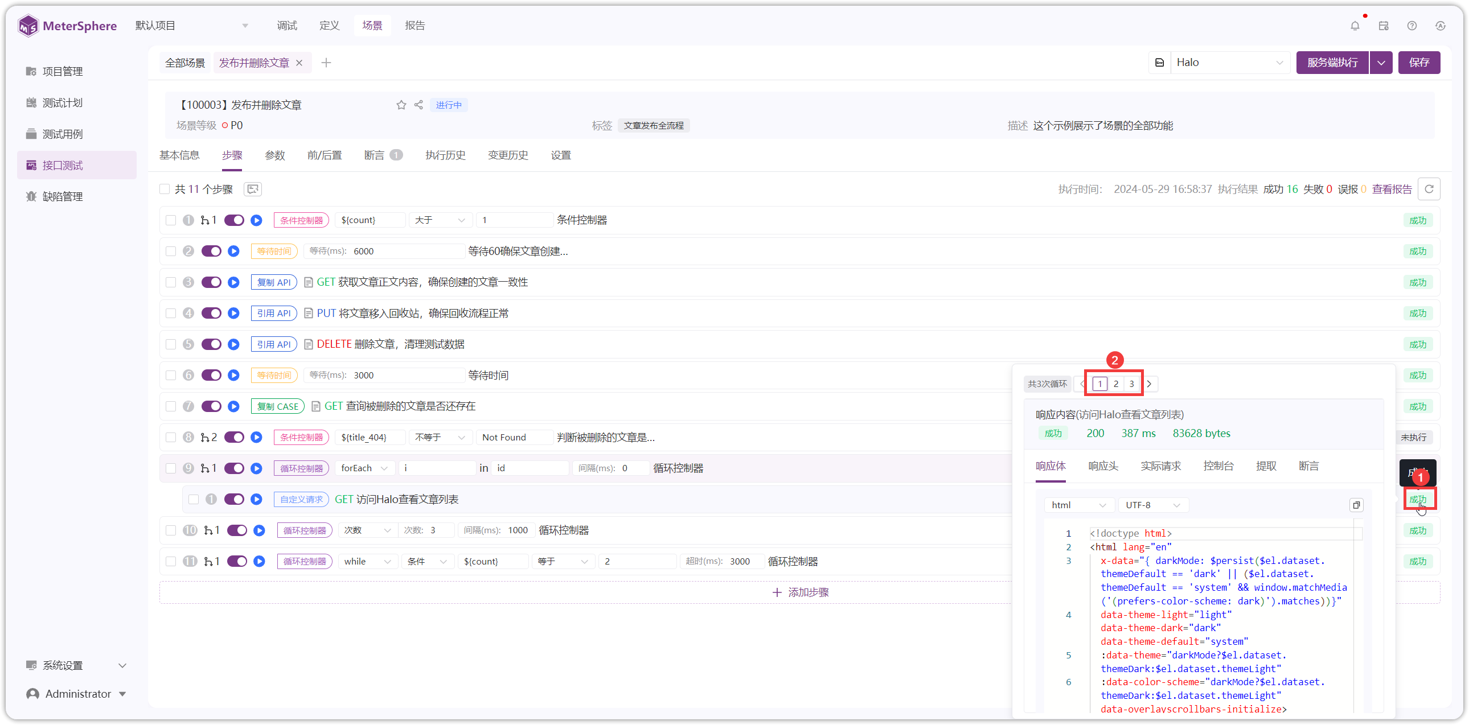The height and width of the screenshot is (725, 1469).
Task: Refresh execution results with reload icon
Action: pyautogui.click(x=1429, y=190)
